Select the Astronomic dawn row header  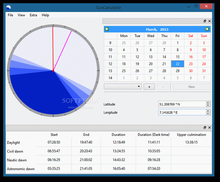tap(21, 169)
